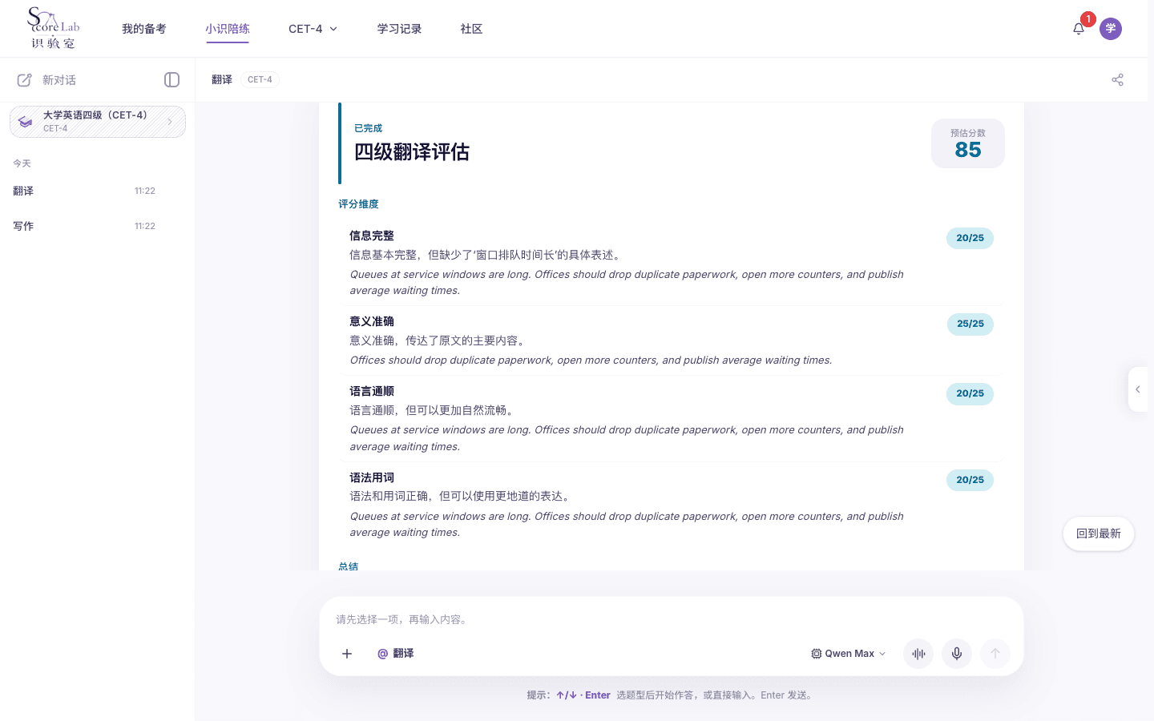1154x721 pixels.
Task: Start voice waveform mode
Action: (x=918, y=654)
